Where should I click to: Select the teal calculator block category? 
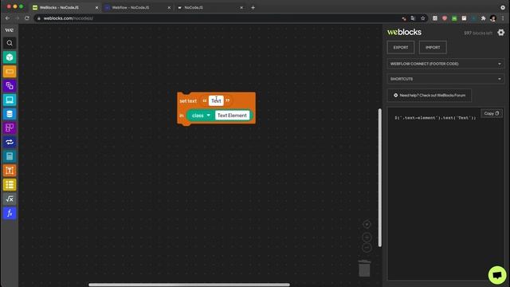(10, 156)
